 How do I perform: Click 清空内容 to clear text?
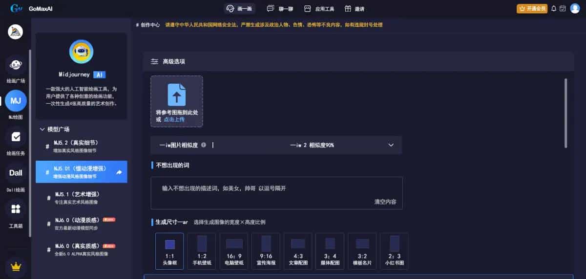(x=385, y=202)
